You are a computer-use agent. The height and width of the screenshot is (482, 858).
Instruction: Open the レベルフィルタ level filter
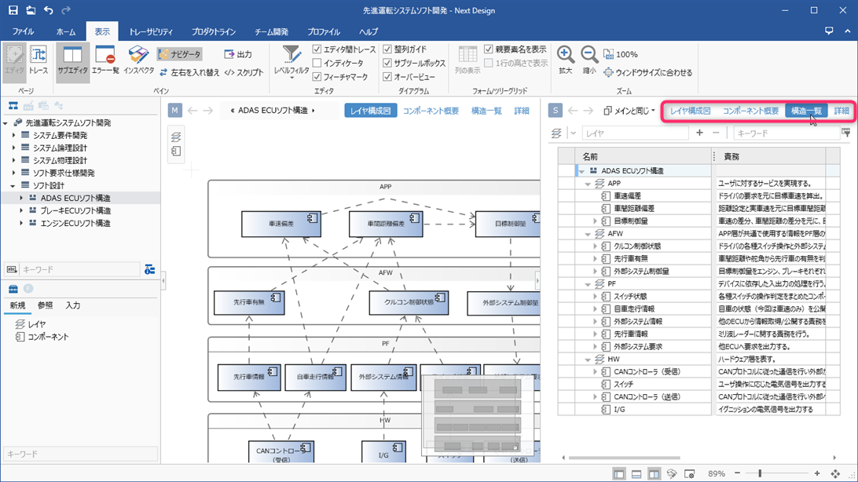(x=291, y=60)
